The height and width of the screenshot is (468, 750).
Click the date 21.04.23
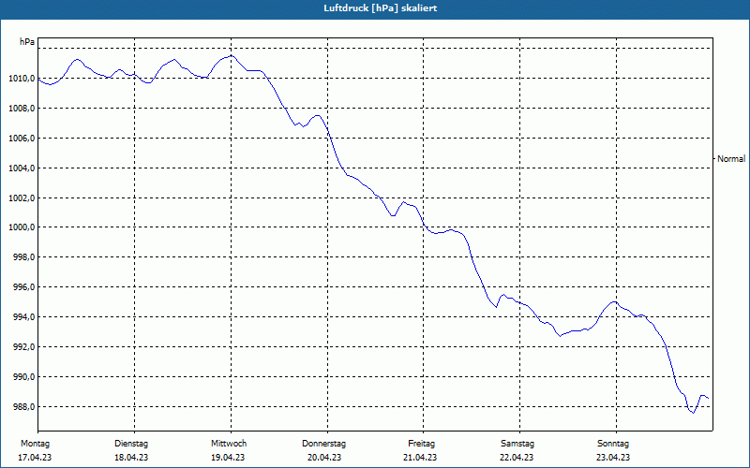point(420,458)
